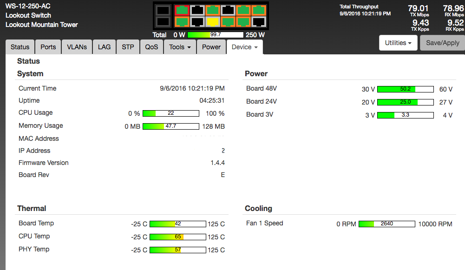Open the VLANs tab
Viewport: 465px width, 270px height.
pyautogui.click(x=77, y=47)
